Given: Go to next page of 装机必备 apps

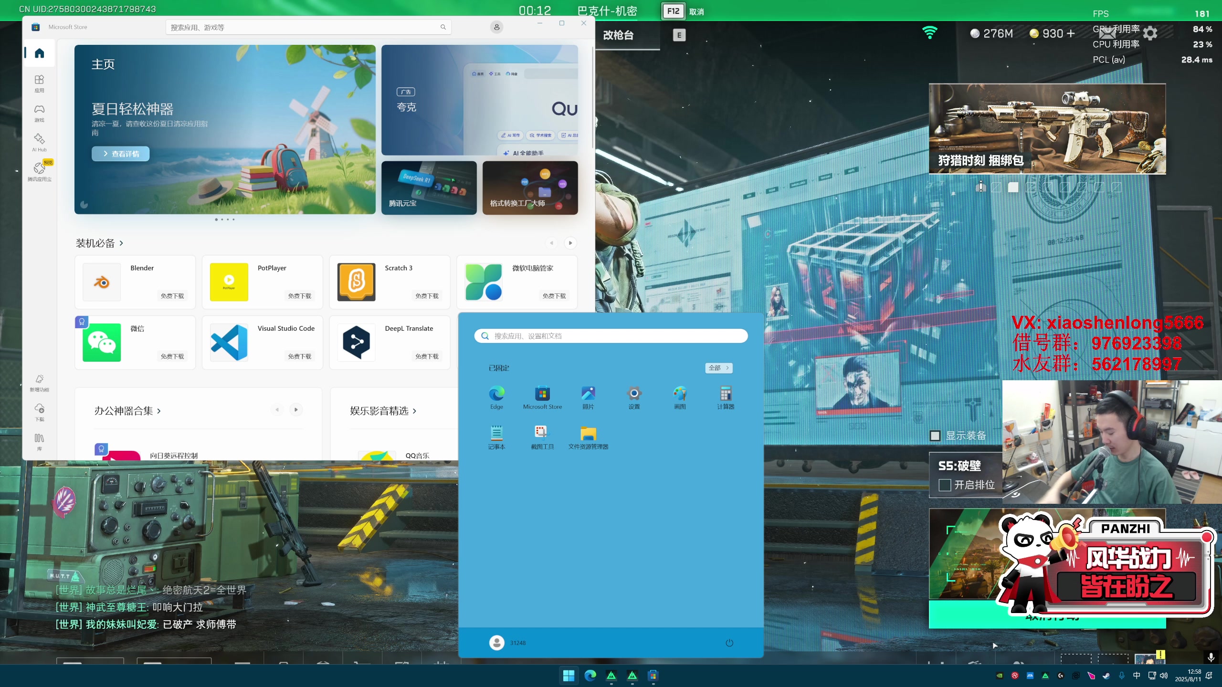Looking at the screenshot, I should [x=570, y=243].
